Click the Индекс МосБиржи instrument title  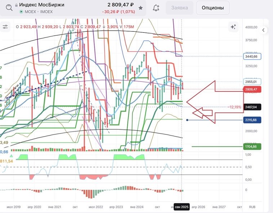(42, 5)
